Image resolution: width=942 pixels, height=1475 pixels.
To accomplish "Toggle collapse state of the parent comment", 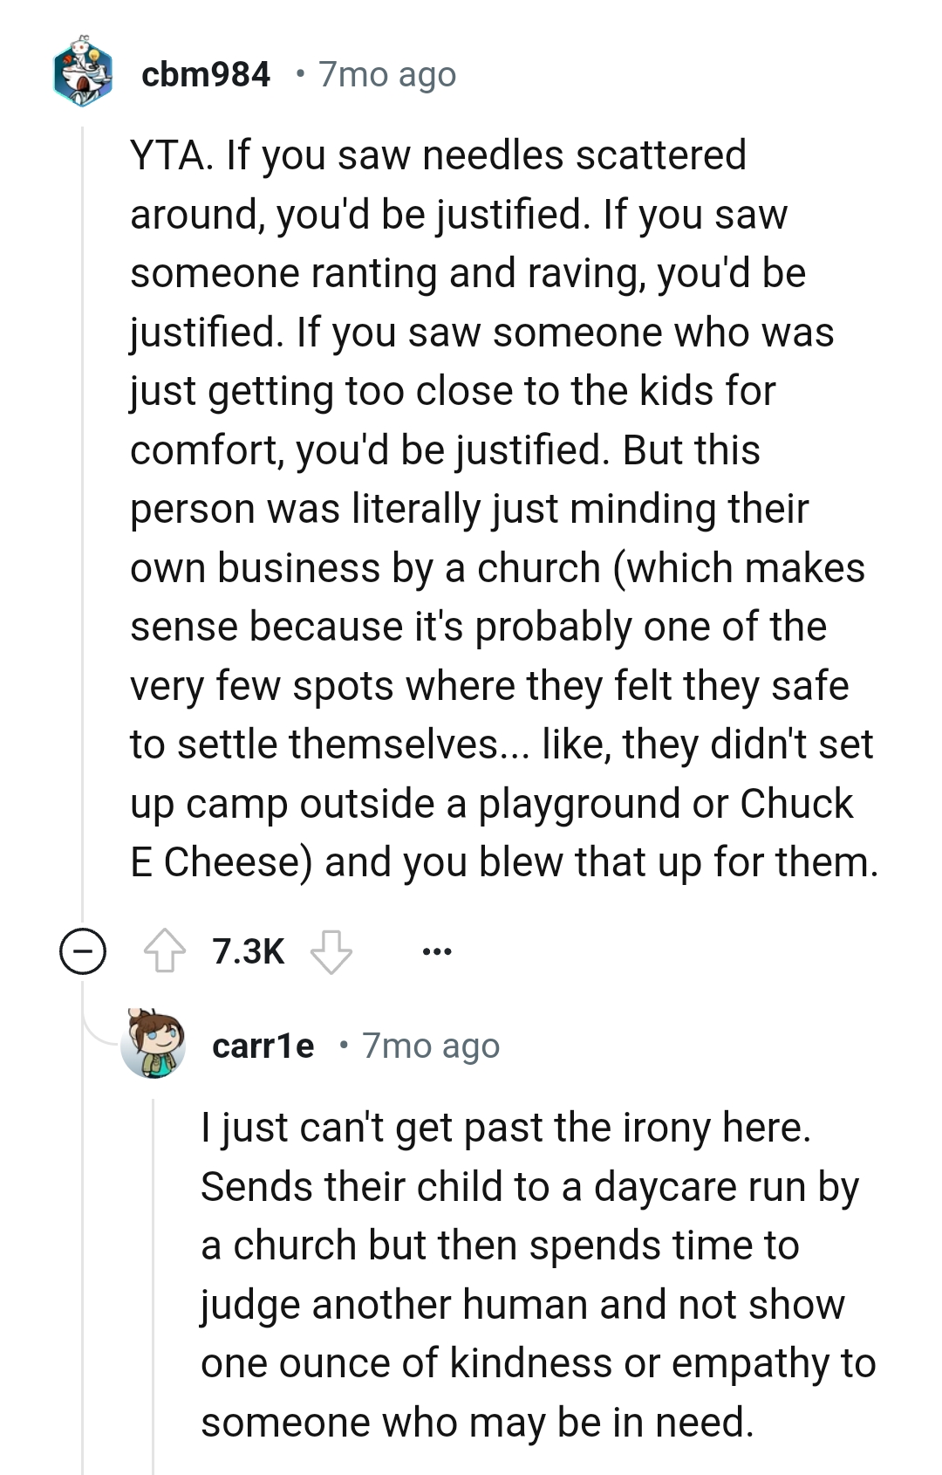I will 81,952.
